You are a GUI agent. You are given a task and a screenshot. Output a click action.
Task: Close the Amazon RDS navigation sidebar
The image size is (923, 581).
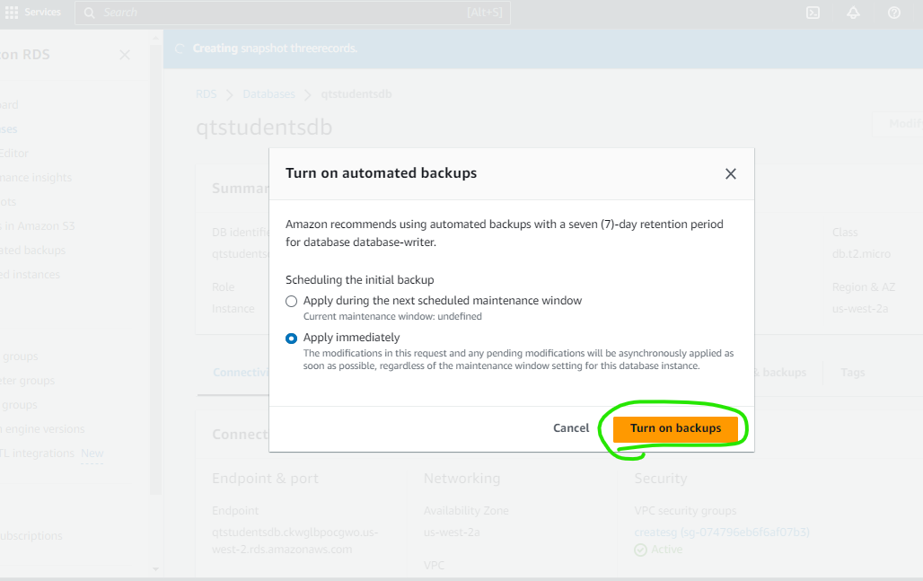click(124, 55)
